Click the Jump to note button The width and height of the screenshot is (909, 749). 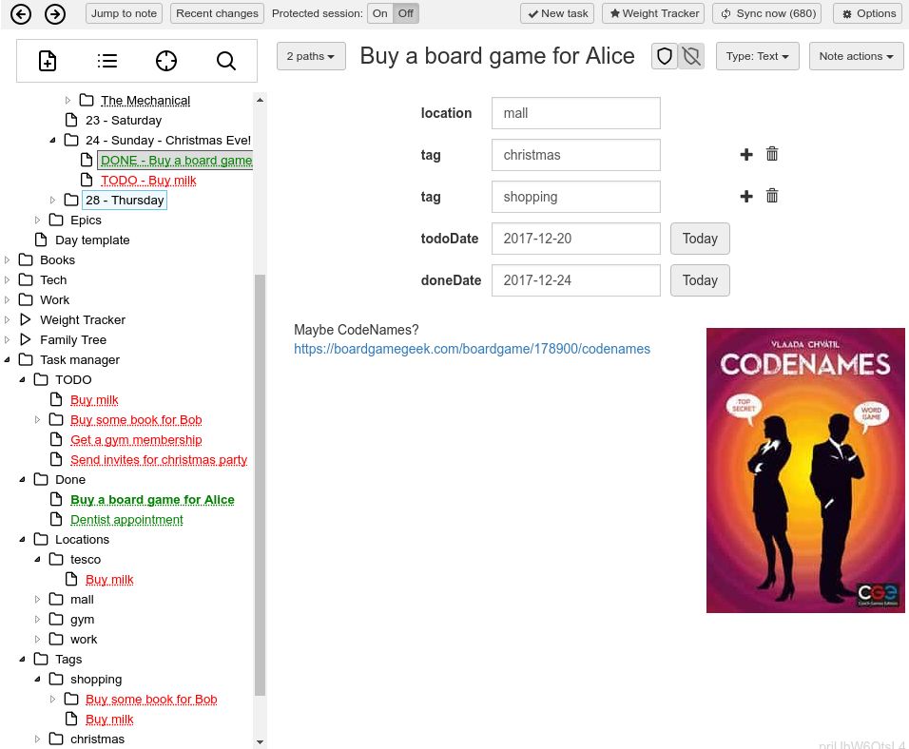(x=124, y=13)
